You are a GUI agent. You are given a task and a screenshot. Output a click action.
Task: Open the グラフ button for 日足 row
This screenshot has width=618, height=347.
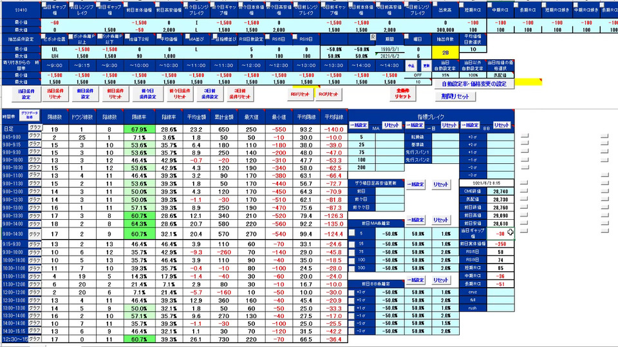click(35, 128)
